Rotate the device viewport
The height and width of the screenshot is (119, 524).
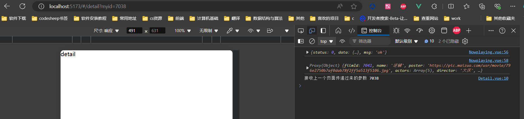pyautogui.click(x=270, y=30)
